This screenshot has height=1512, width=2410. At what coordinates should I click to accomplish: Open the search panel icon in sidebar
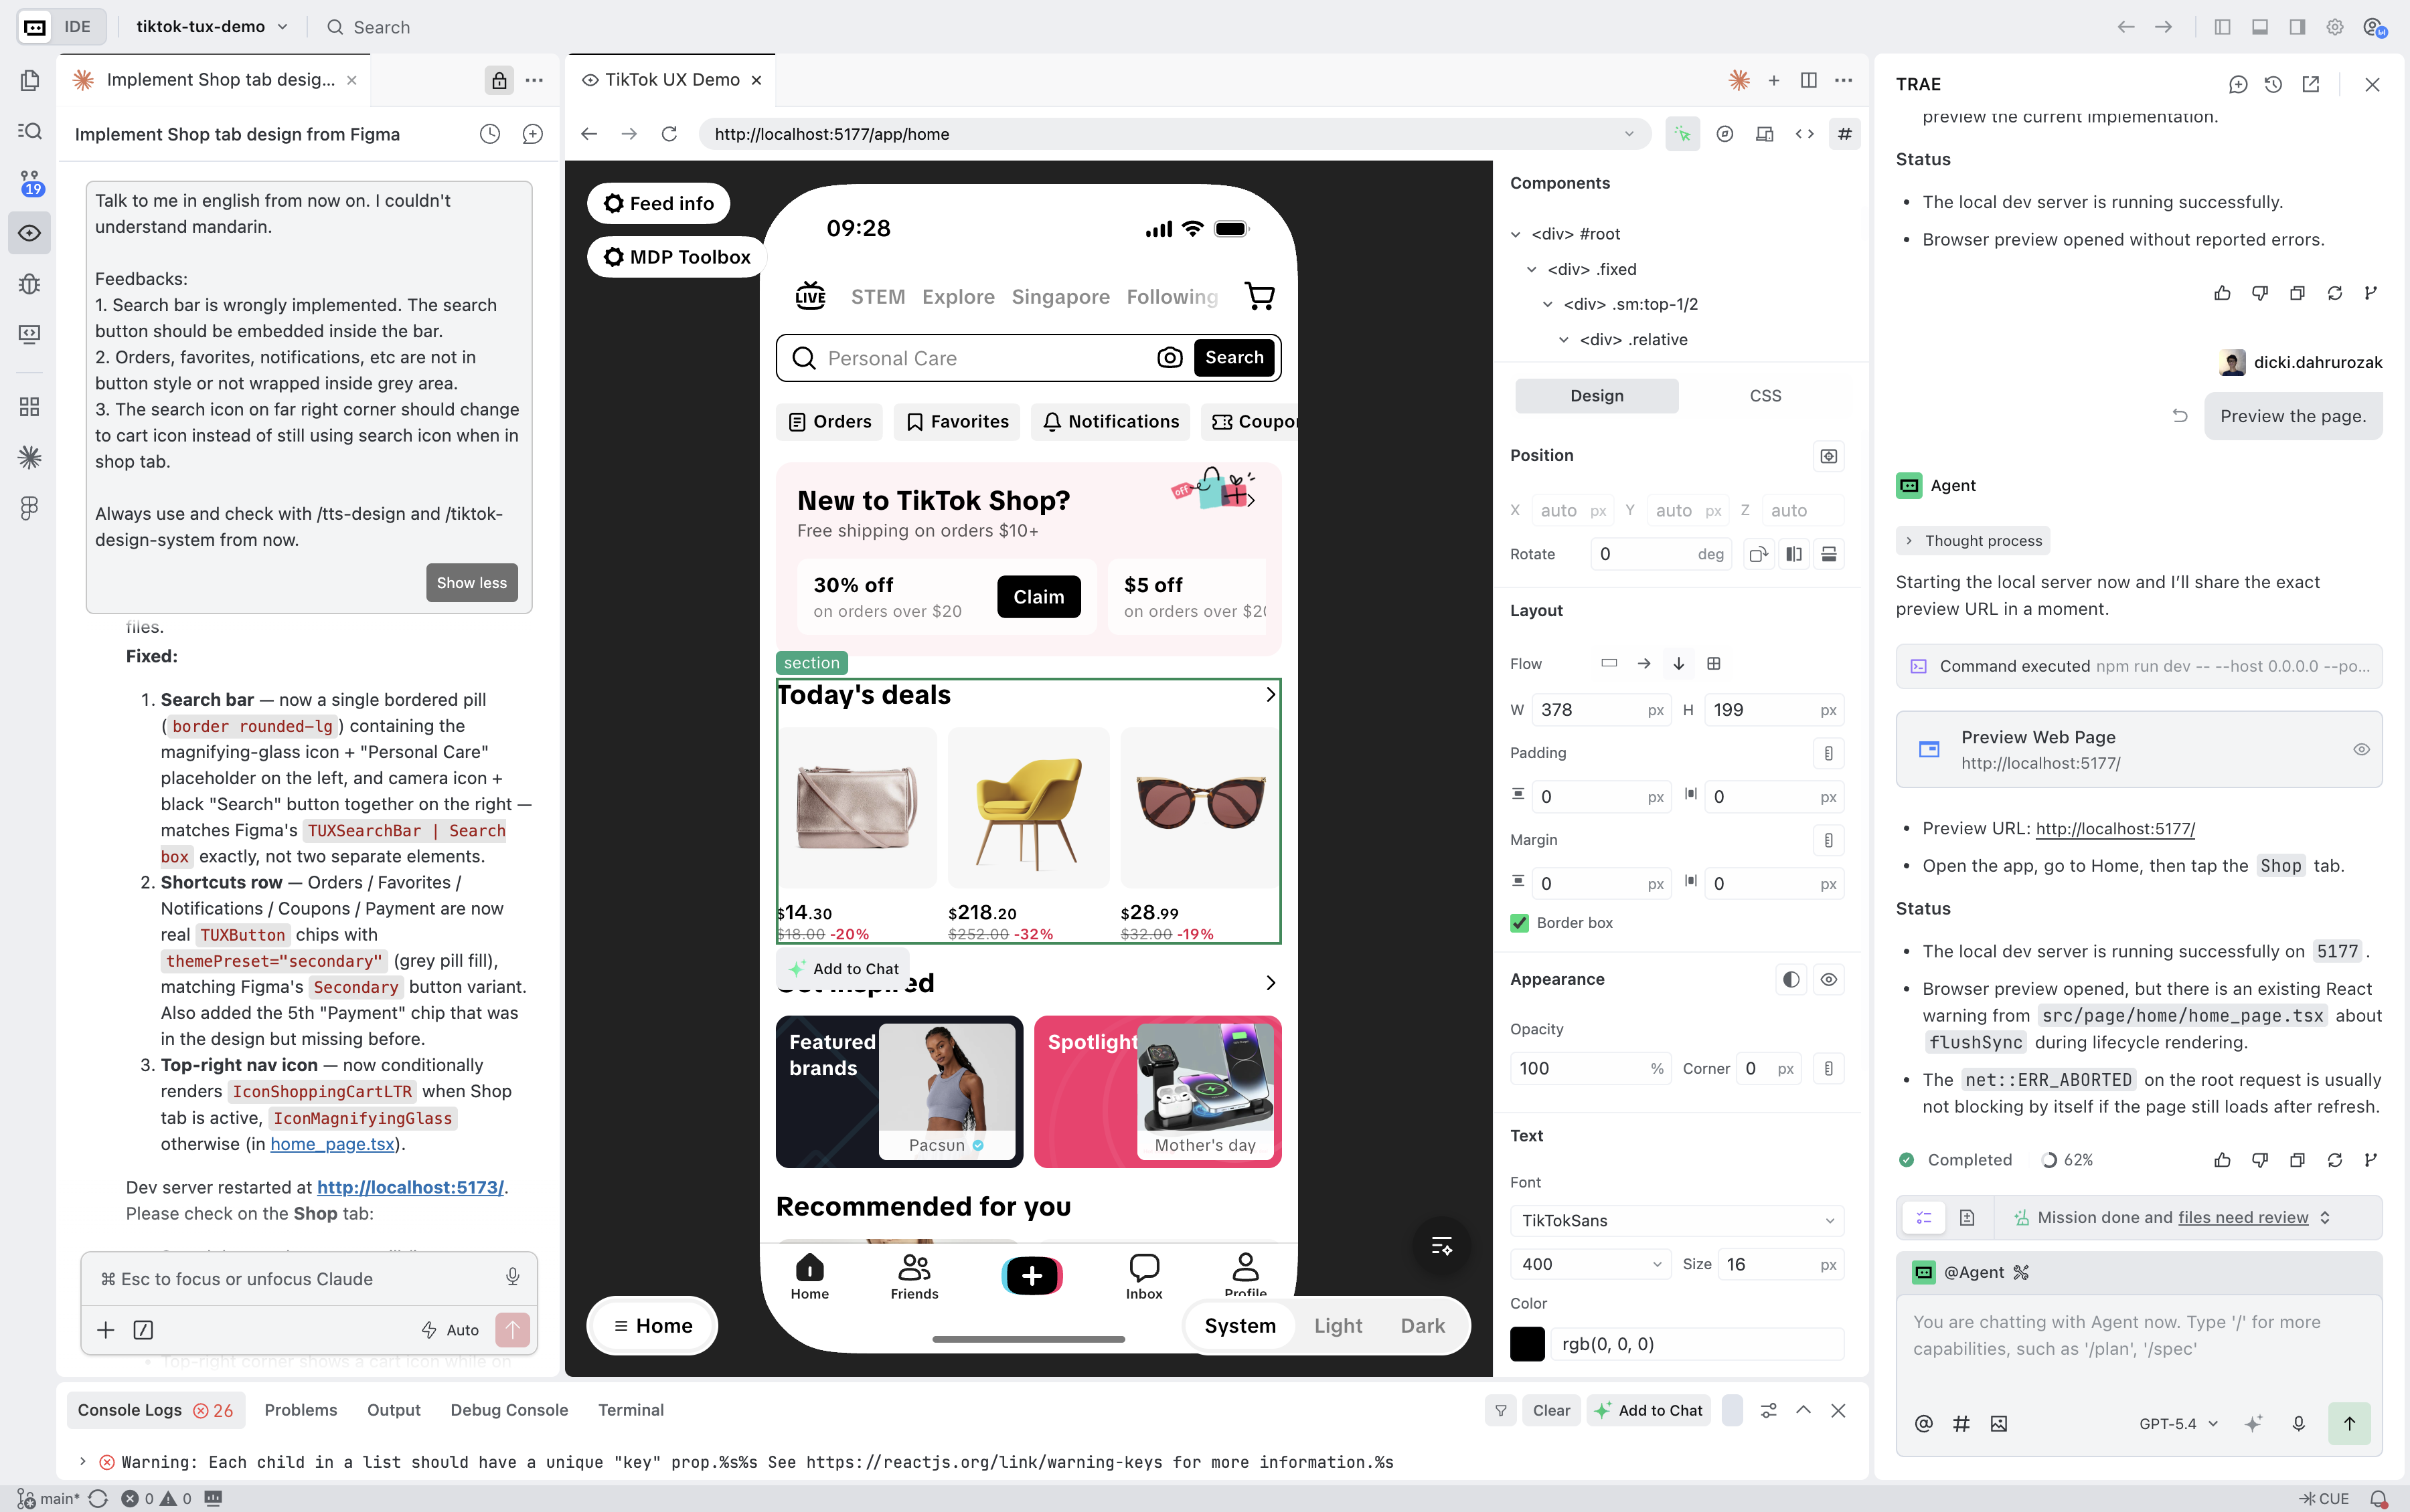click(30, 131)
